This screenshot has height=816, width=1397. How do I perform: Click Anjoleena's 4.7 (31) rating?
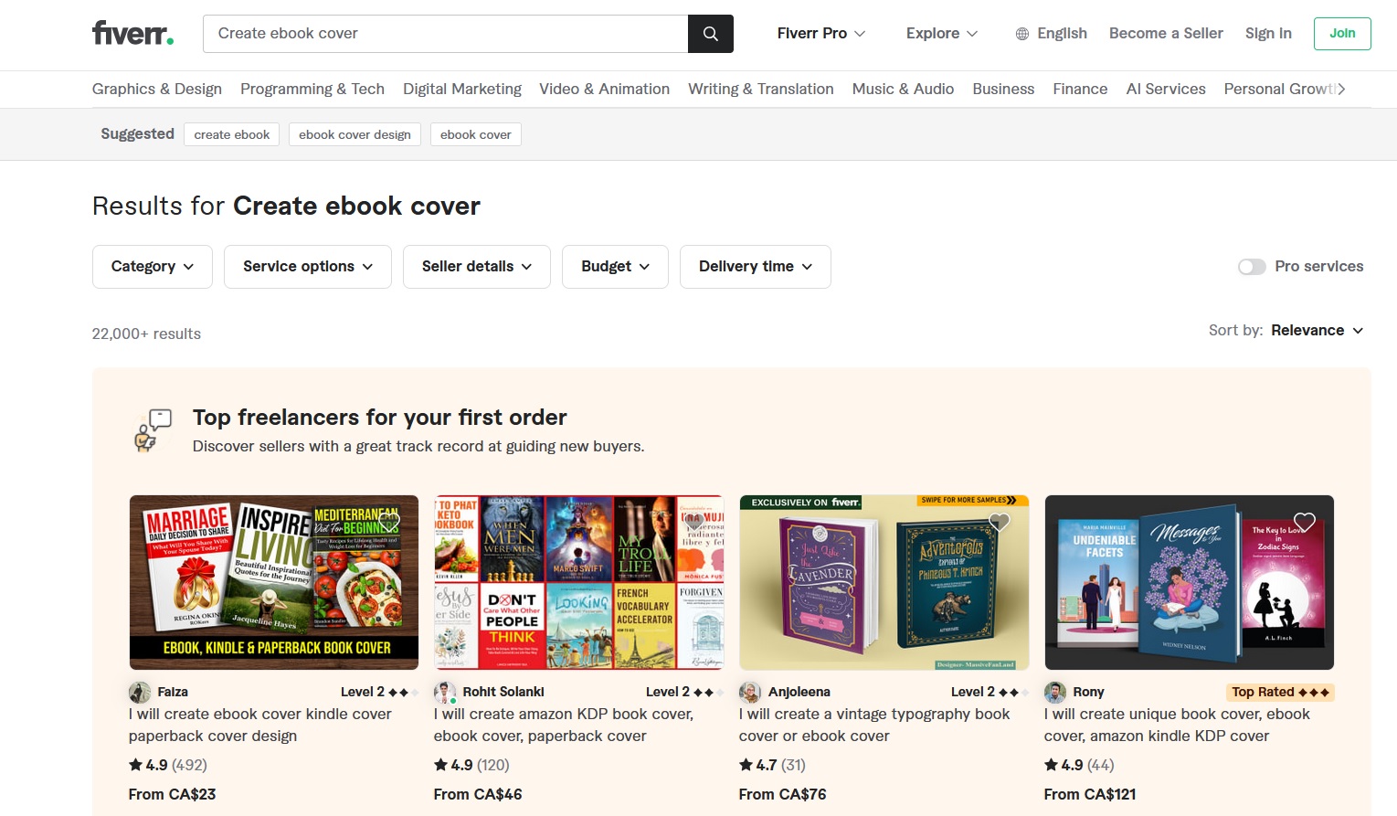(773, 766)
